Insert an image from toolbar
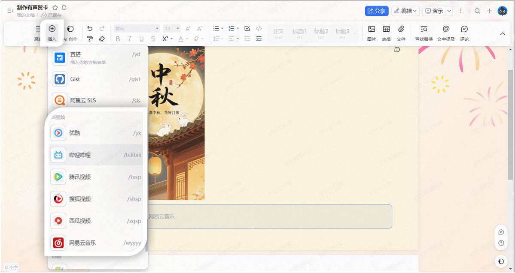 coord(372,33)
